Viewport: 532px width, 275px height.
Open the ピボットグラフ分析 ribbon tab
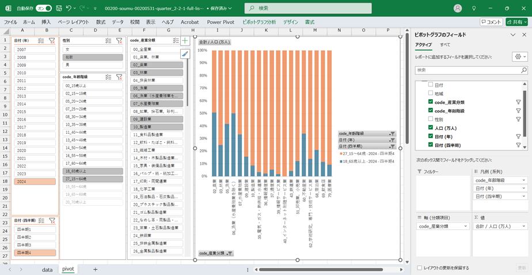(259, 22)
